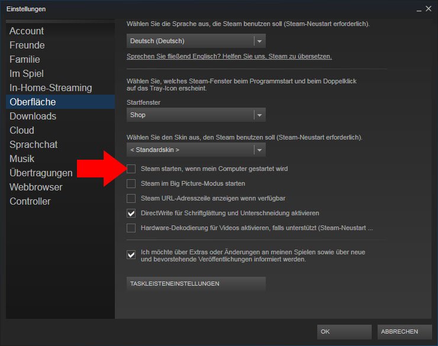This screenshot has height=346, width=438.
Task: Select the Oberfläche sidebar entry
Action: 60,102
